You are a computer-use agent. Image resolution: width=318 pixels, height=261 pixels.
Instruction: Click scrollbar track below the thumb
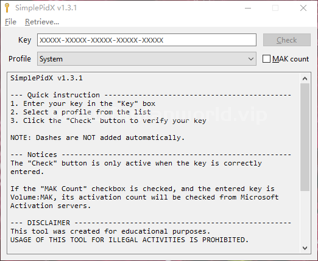(x=305, y=217)
